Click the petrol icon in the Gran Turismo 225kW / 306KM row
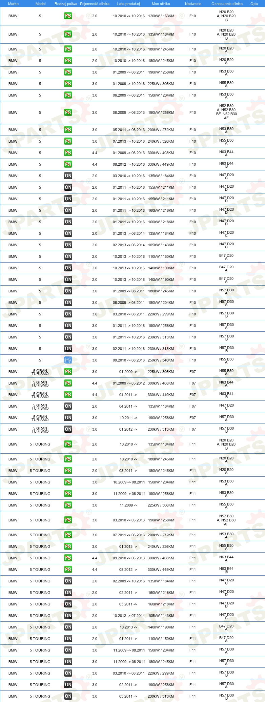This screenshot has width=265, height=702. [x=68, y=372]
